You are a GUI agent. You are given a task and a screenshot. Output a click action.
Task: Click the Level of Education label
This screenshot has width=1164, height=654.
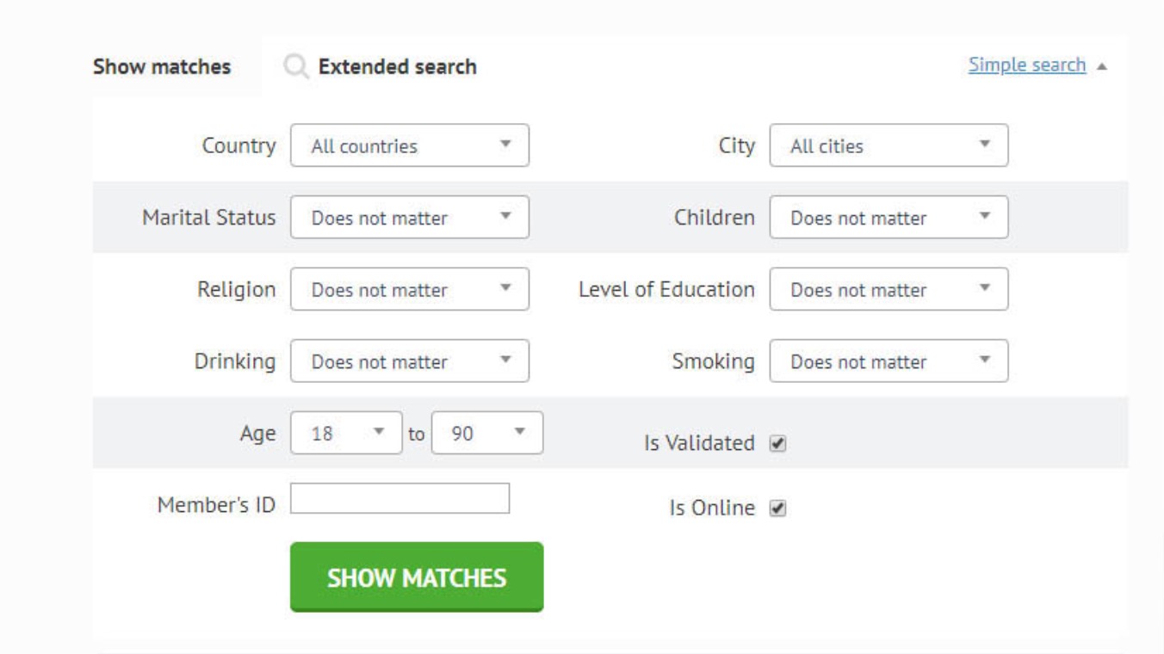[666, 289]
